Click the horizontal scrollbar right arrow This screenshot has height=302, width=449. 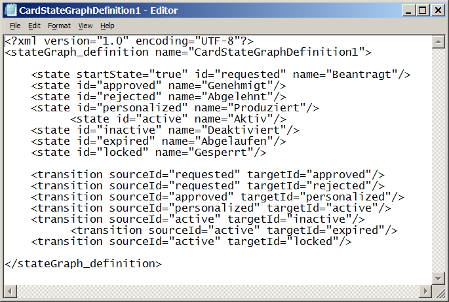(x=425, y=291)
